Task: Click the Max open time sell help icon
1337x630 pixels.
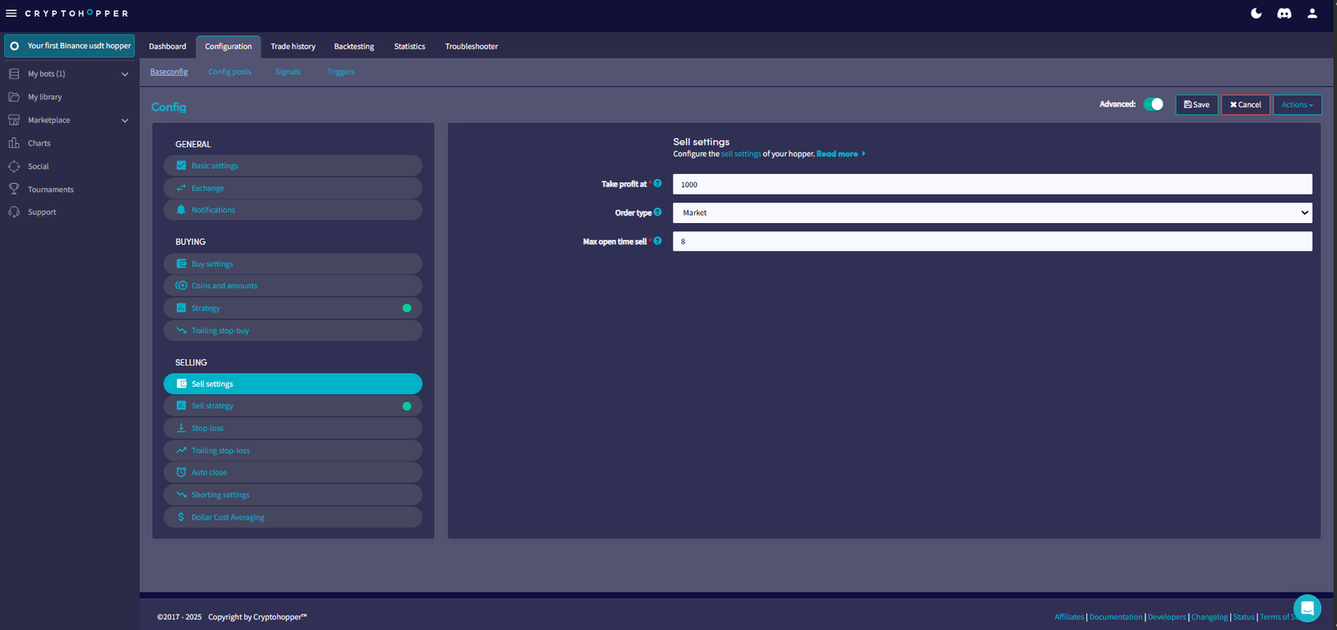Action: click(x=658, y=241)
